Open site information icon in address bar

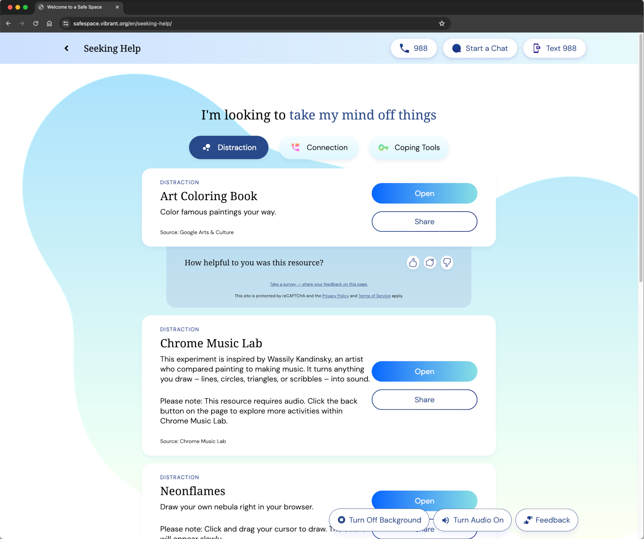coord(66,24)
